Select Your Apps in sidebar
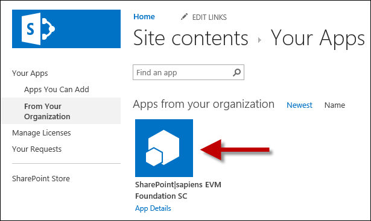The height and width of the screenshot is (221, 371). 30,73
